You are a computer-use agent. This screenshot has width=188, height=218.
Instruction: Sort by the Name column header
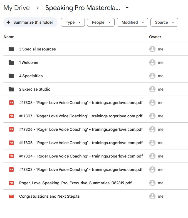tap(9, 37)
